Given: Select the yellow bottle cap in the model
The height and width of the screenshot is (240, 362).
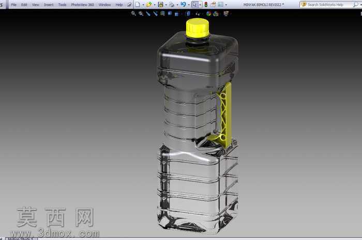Looking at the screenshot, I should 198,28.
